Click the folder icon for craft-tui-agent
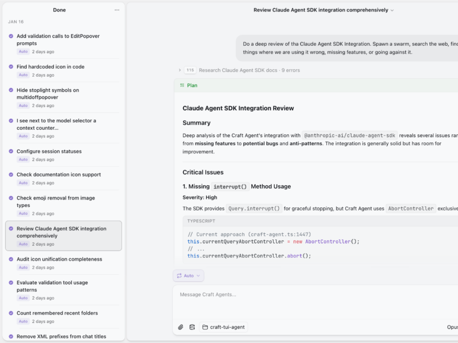The height and width of the screenshot is (343, 458). pos(205,327)
